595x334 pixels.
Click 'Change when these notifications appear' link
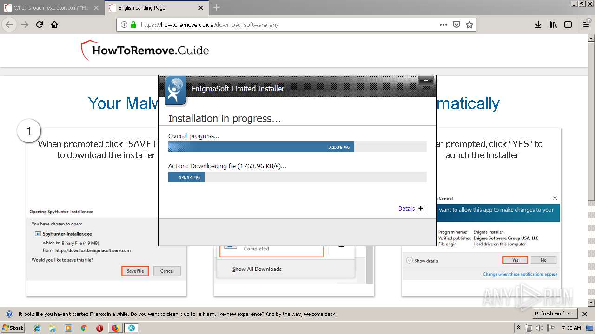tap(520, 274)
